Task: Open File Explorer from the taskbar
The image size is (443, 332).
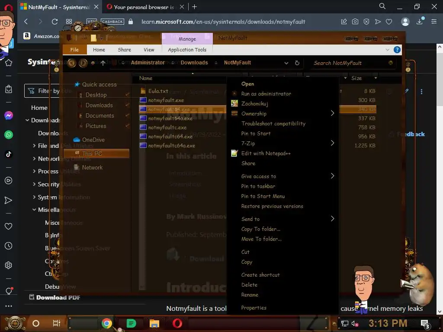Action: [x=154, y=323]
